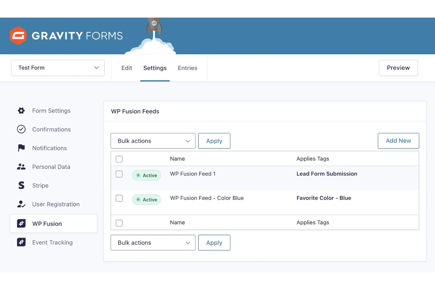This screenshot has height=290, width=435.
Task: Open the Test Form selector dropdown
Action: pyautogui.click(x=58, y=68)
